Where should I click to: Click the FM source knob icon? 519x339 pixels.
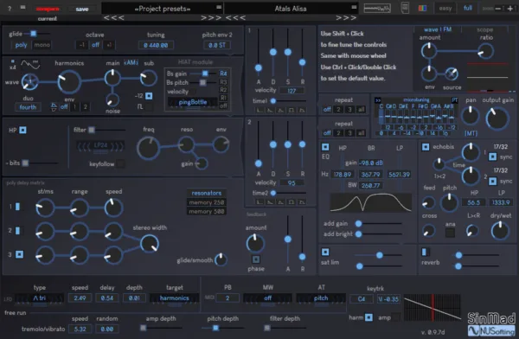(x=452, y=74)
